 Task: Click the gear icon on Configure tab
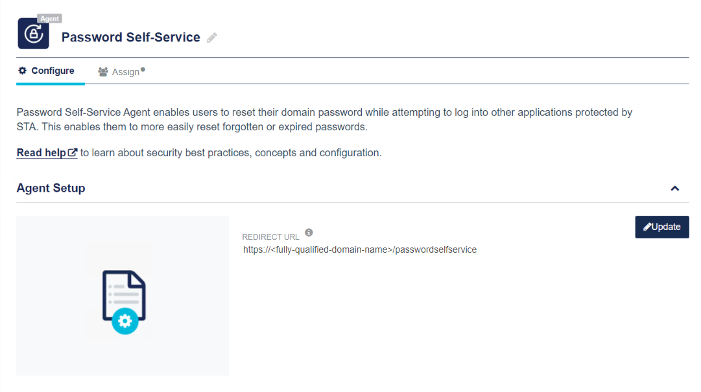point(23,71)
